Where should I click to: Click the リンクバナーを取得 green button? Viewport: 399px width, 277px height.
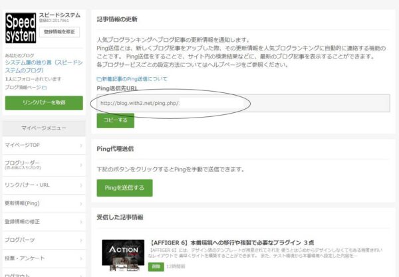[x=44, y=103]
